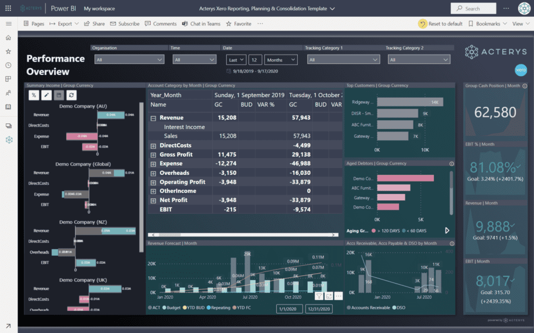The image size is (534, 333).
Task: Click the refresh icon in Summary Income
Action: tap(71, 95)
